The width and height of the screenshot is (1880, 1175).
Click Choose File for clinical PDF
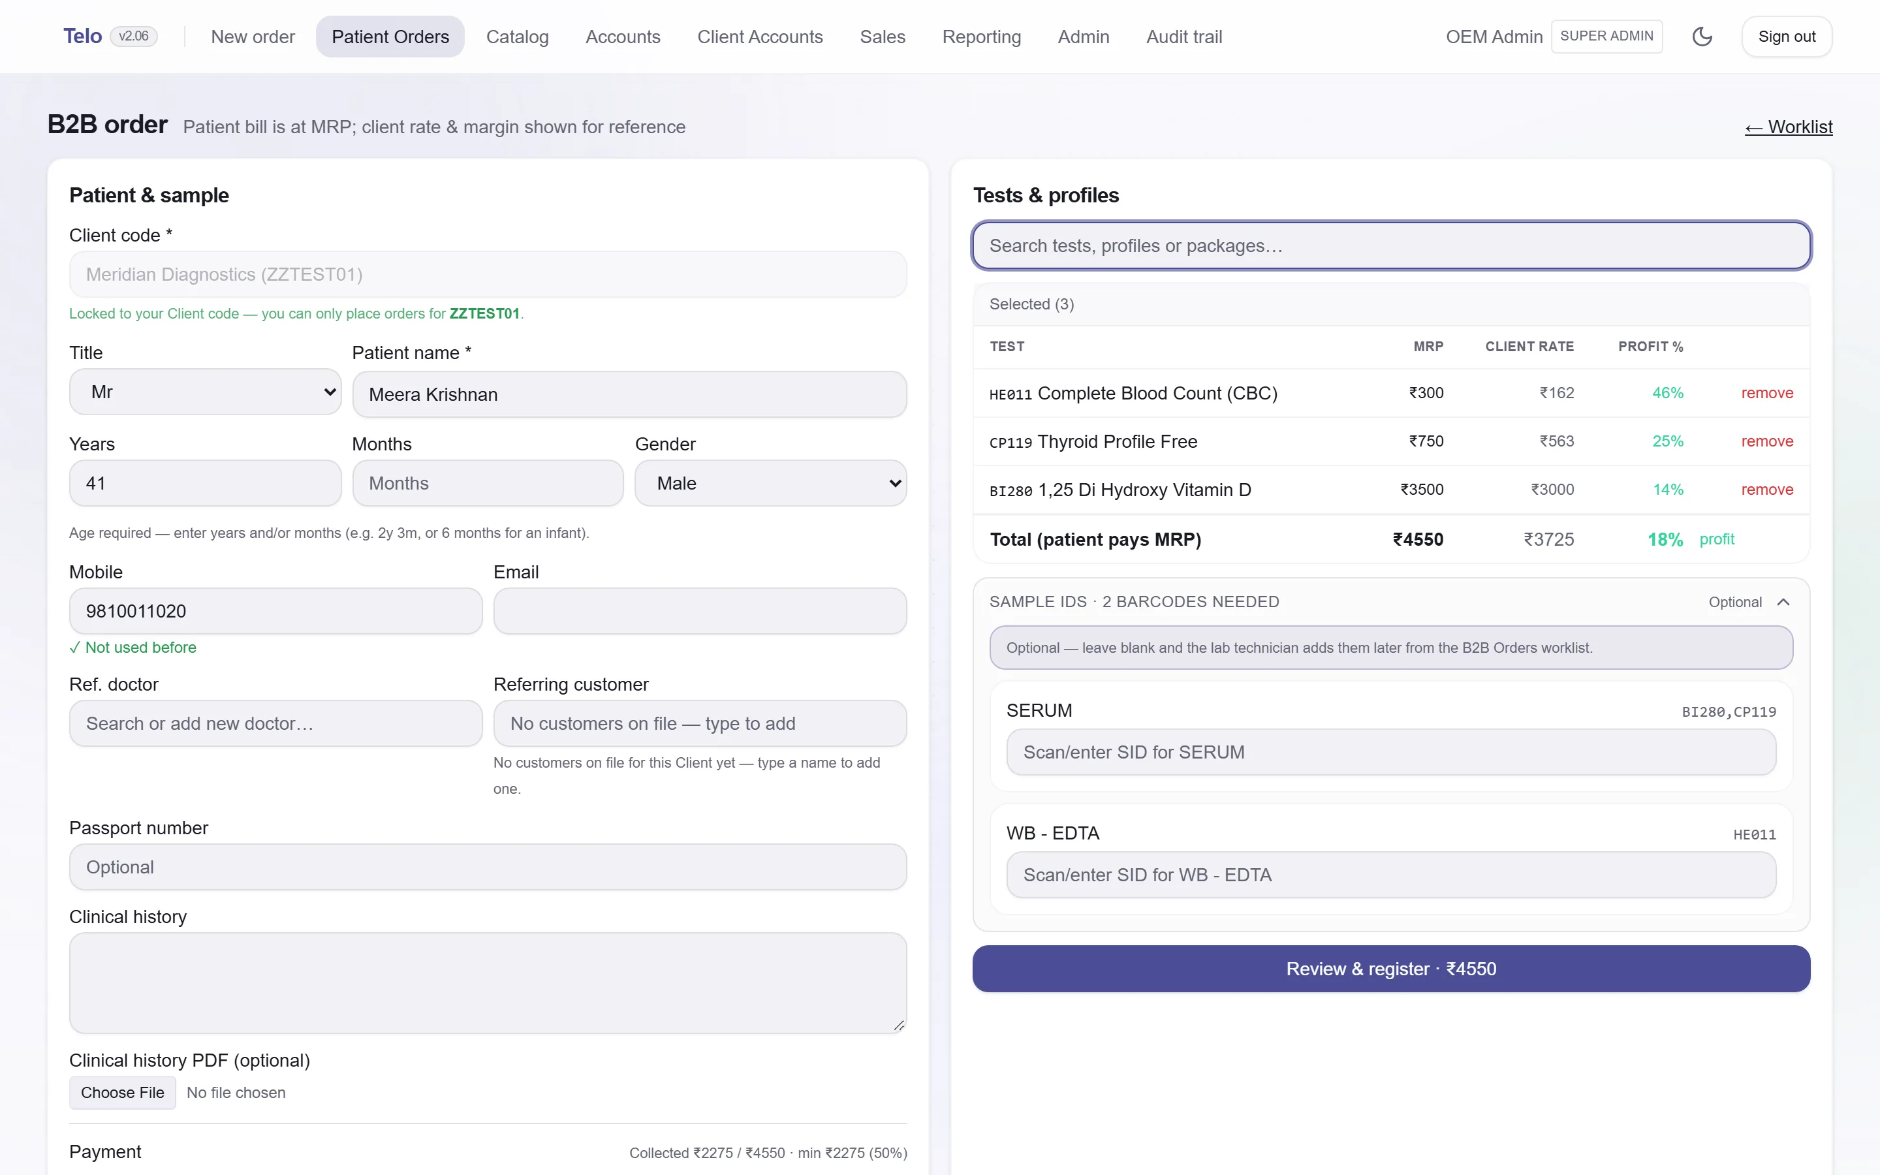123,1092
